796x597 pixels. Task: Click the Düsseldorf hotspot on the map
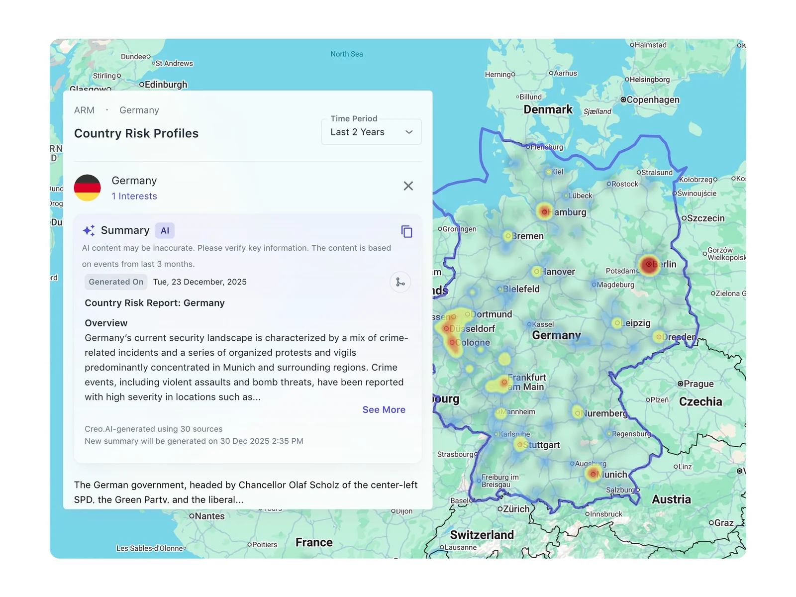coord(446,329)
